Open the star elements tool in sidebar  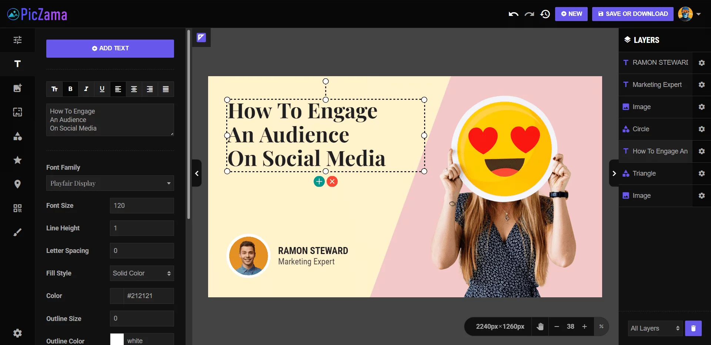(x=17, y=160)
